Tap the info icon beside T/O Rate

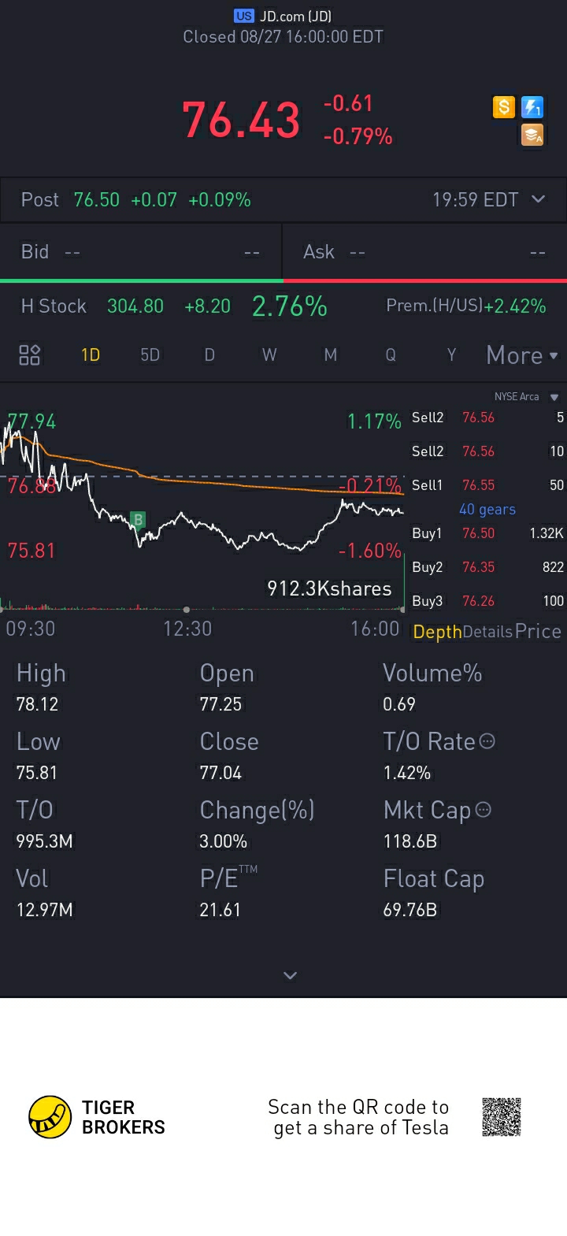pos(487,741)
